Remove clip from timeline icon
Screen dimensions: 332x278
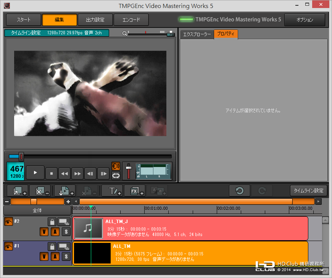pyautogui.click(x=40, y=191)
